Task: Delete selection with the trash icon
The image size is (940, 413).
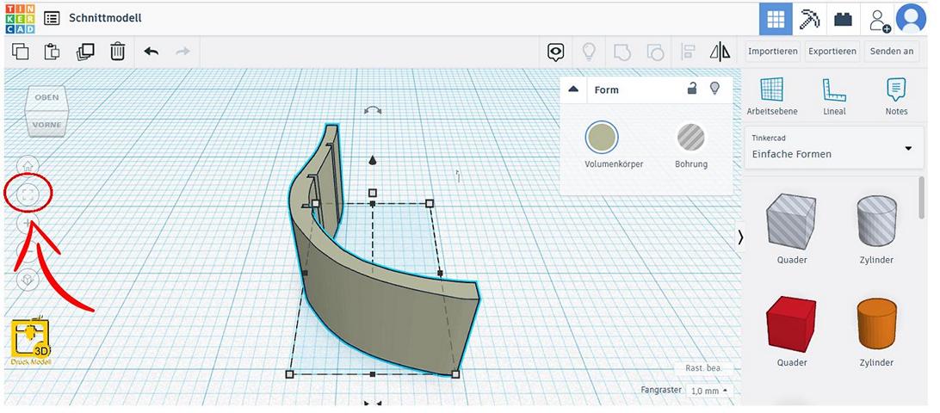Action: [118, 52]
